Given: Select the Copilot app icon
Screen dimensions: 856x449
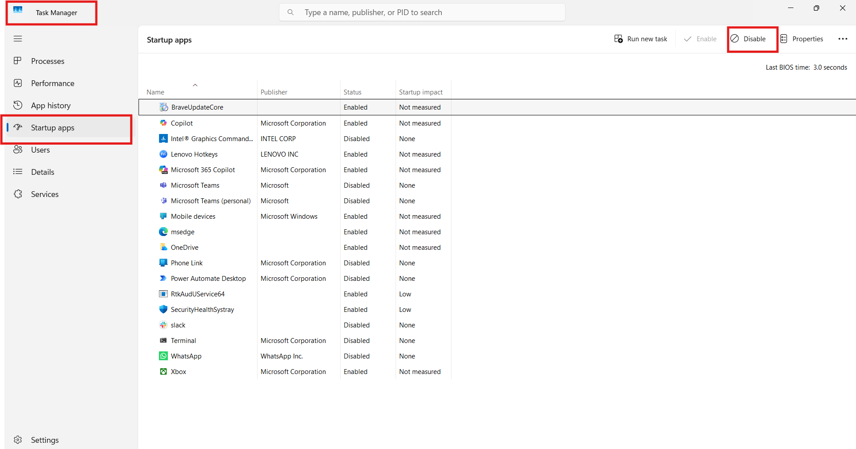Looking at the screenshot, I should (163, 123).
